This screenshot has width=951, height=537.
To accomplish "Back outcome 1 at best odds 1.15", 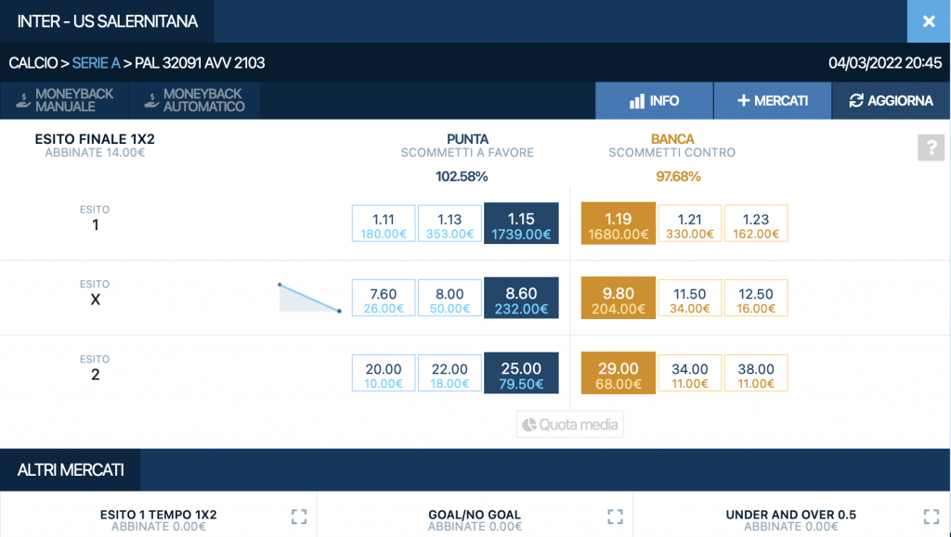I will click(x=521, y=224).
